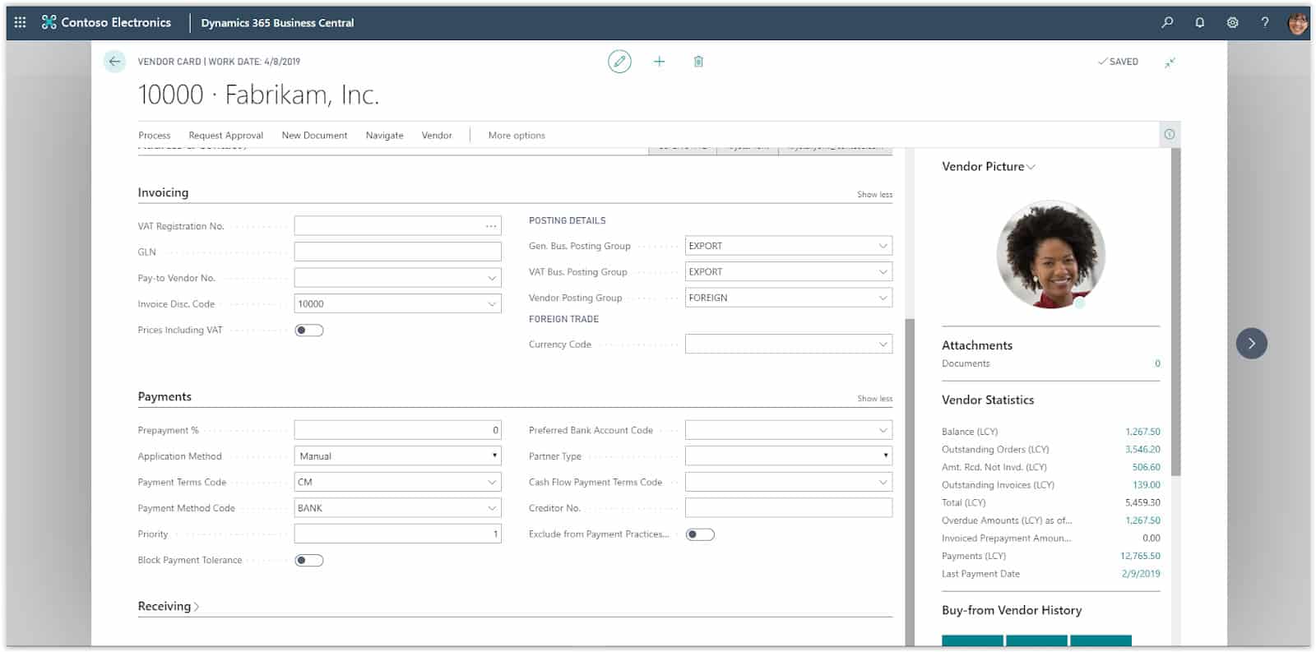Open the Request Approval menu
The height and width of the screenshot is (652, 1316).
pyautogui.click(x=226, y=135)
